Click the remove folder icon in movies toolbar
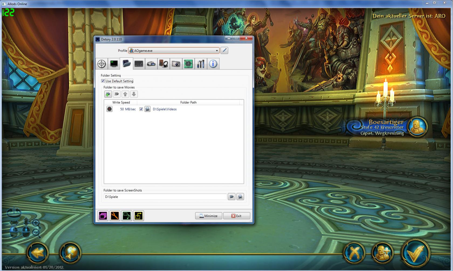 tap(117, 94)
